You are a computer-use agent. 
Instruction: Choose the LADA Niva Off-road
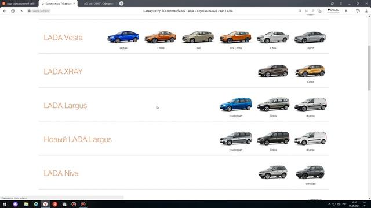[310, 172]
